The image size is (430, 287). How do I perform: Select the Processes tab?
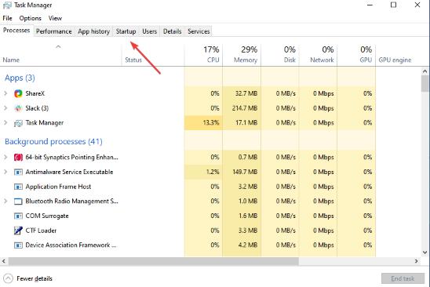point(16,30)
